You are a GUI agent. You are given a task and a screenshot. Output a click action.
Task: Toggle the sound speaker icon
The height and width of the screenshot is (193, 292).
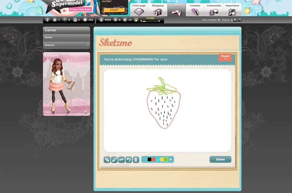[x=235, y=20]
